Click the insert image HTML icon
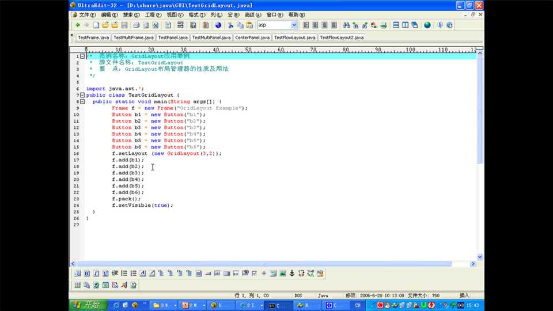This screenshot has width=553, height=311. (282, 273)
